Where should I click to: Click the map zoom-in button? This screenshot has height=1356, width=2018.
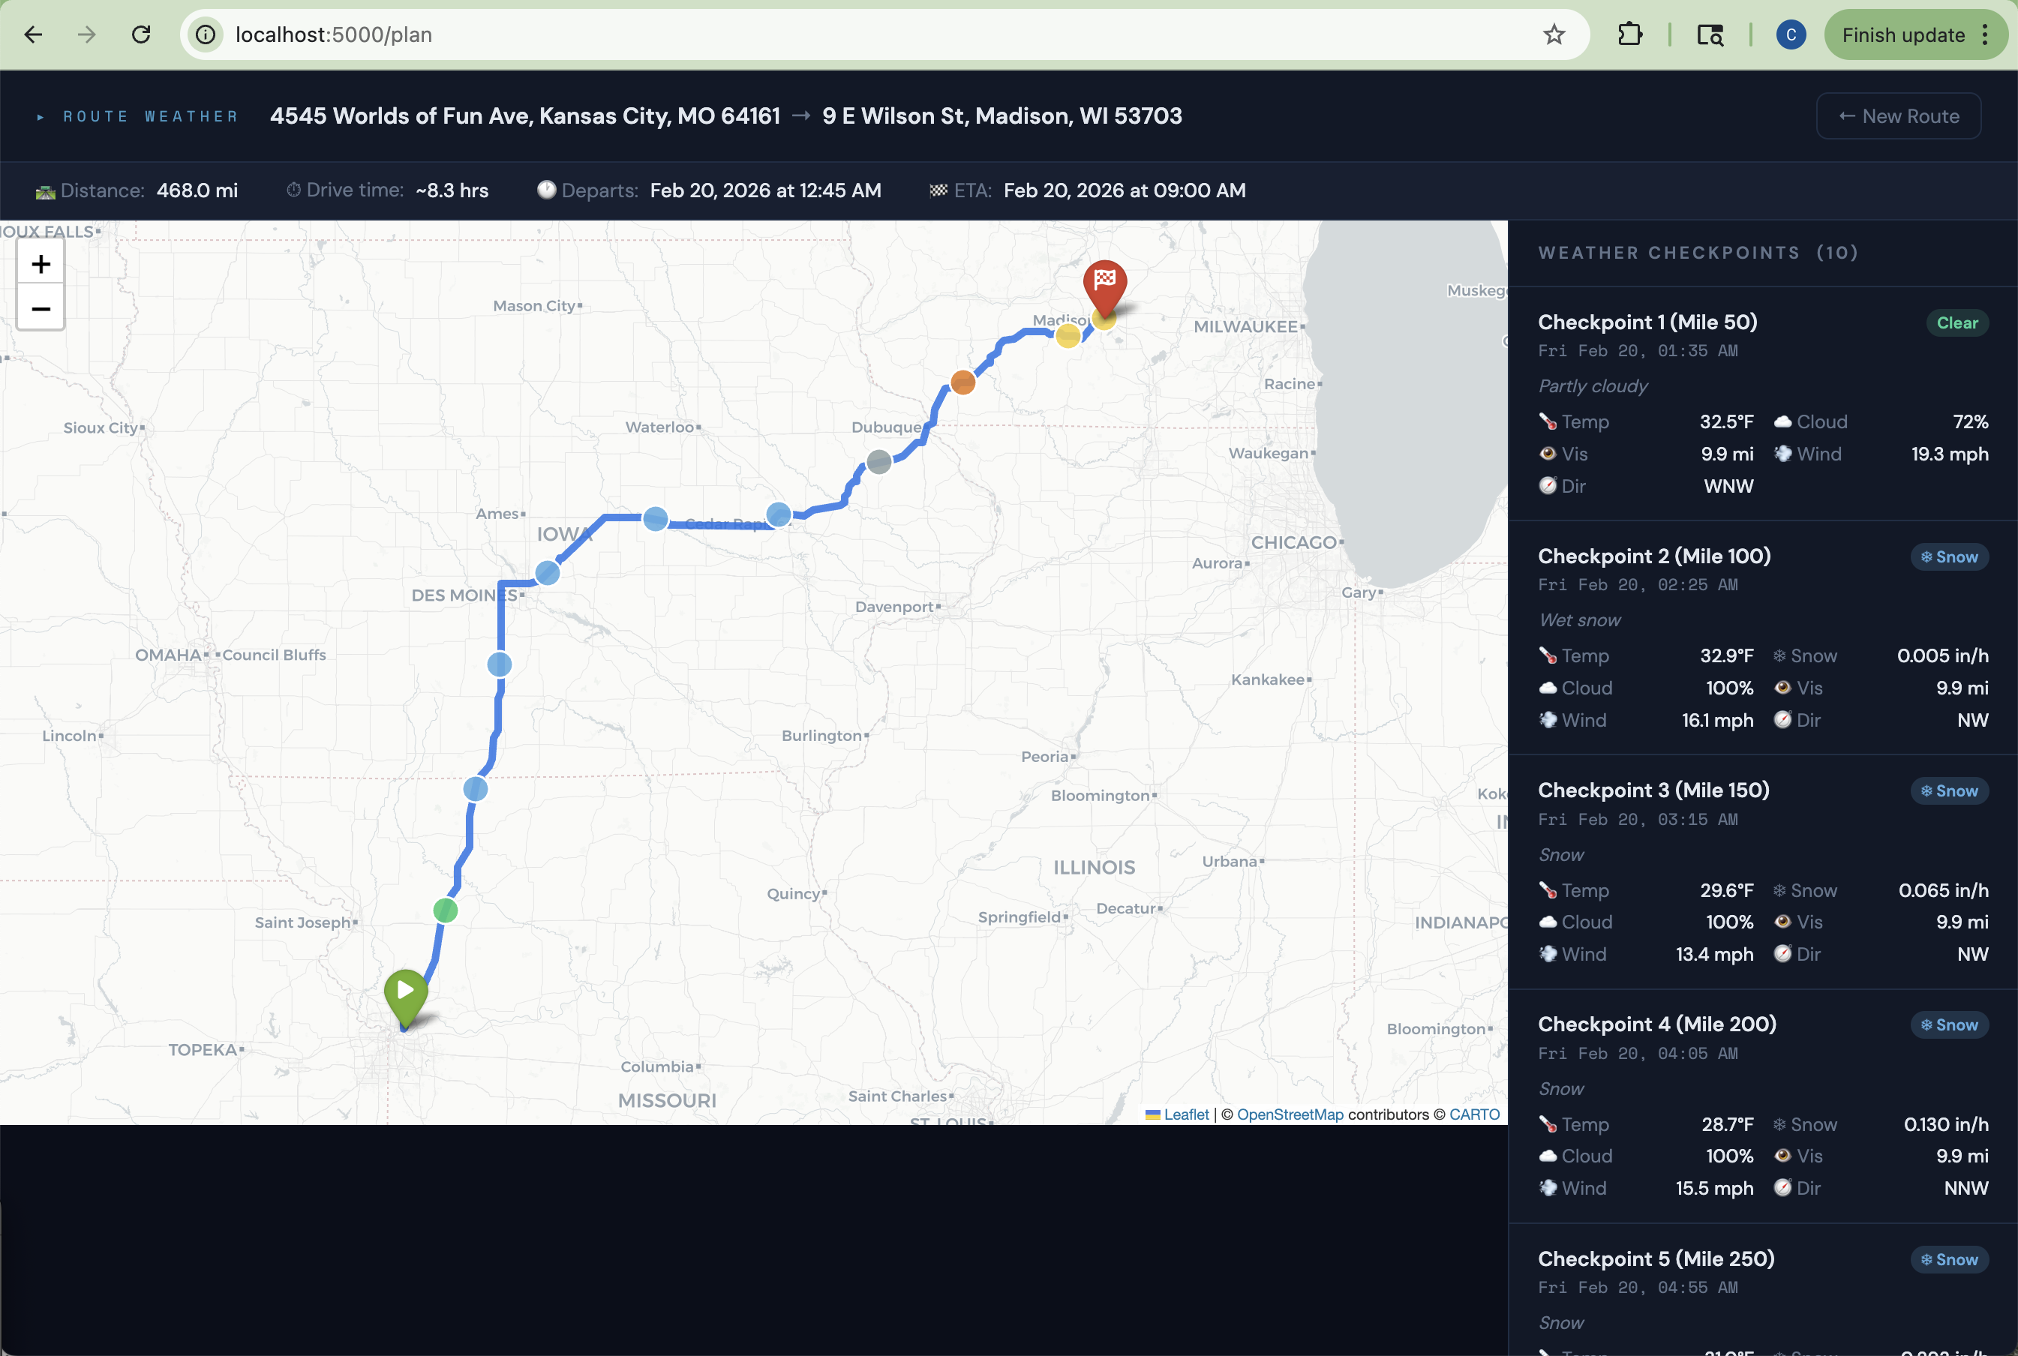coord(40,265)
